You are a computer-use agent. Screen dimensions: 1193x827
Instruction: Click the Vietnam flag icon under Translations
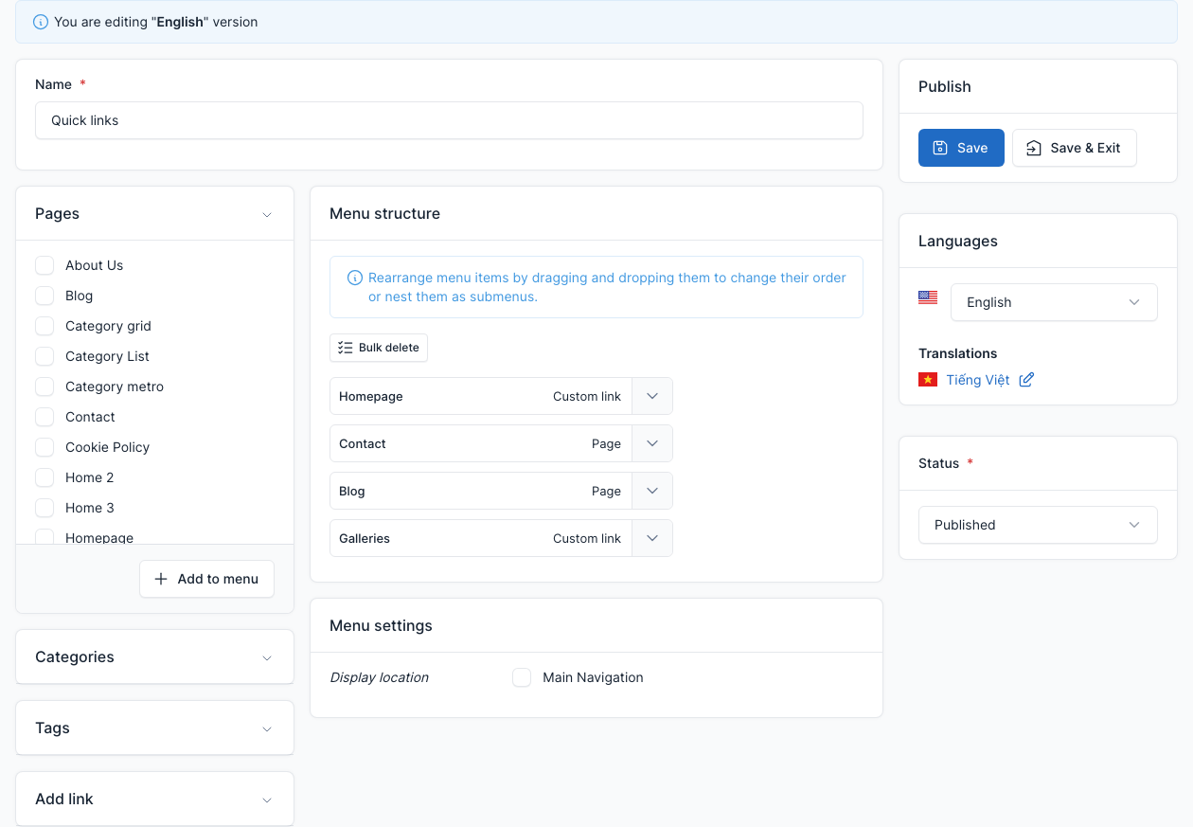[x=928, y=379]
